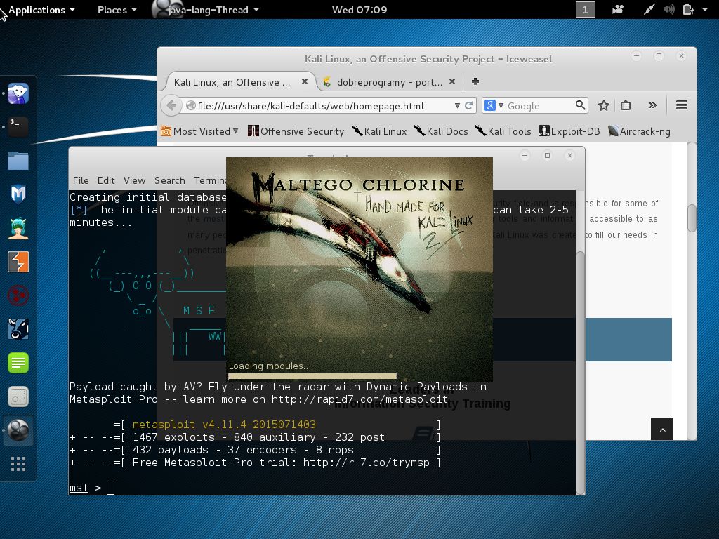This screenshot has height=539, width=719.
Task: Click metasploit v4.11.4-2015071403 text
Action: coord(224,425)
